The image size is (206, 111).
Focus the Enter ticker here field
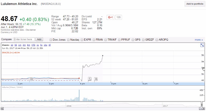point(24,39)
